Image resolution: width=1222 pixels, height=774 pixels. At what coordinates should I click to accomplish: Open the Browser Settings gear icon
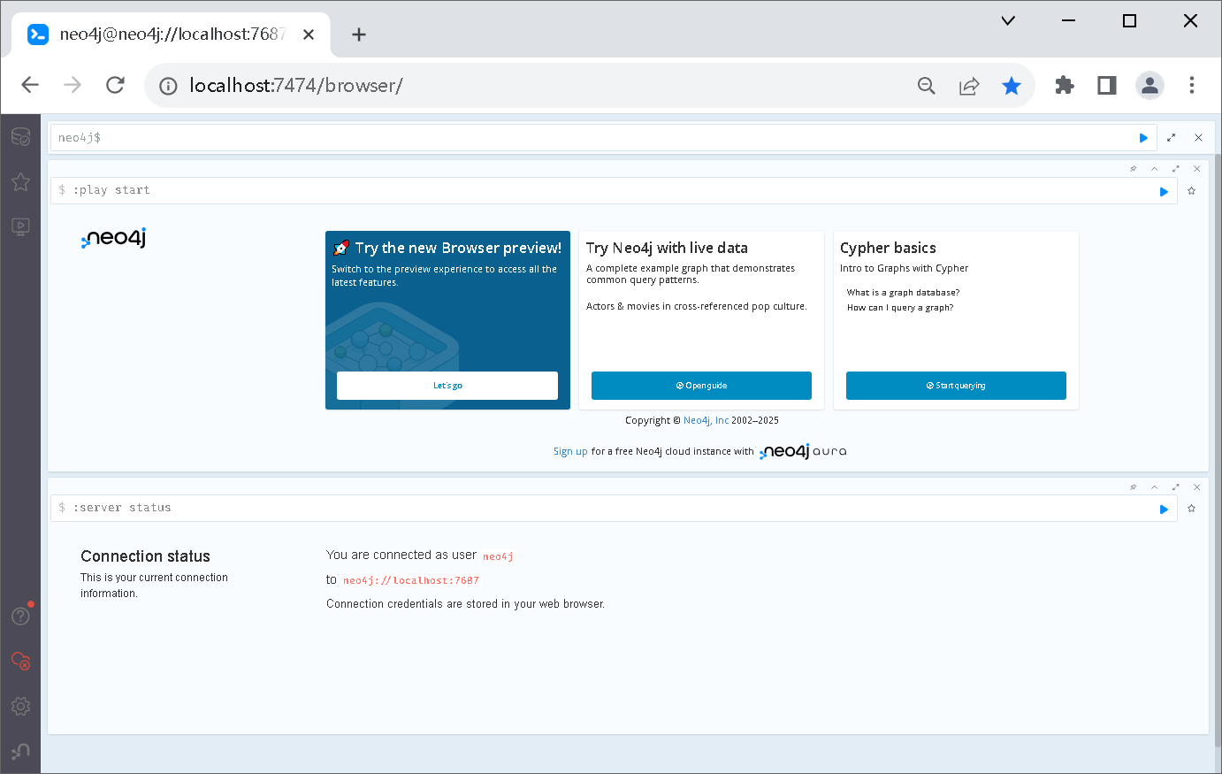pos(20,706)
